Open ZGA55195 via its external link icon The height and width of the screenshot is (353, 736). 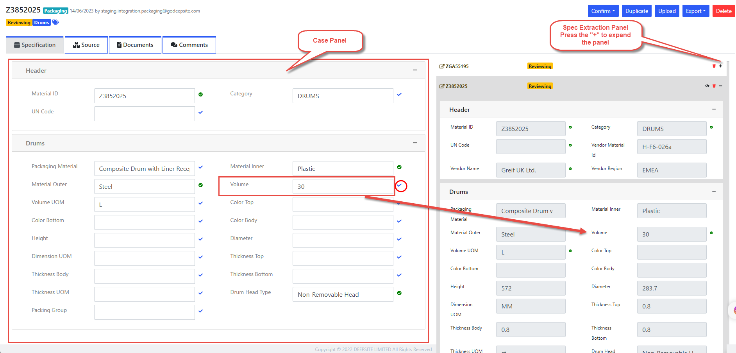442,66
